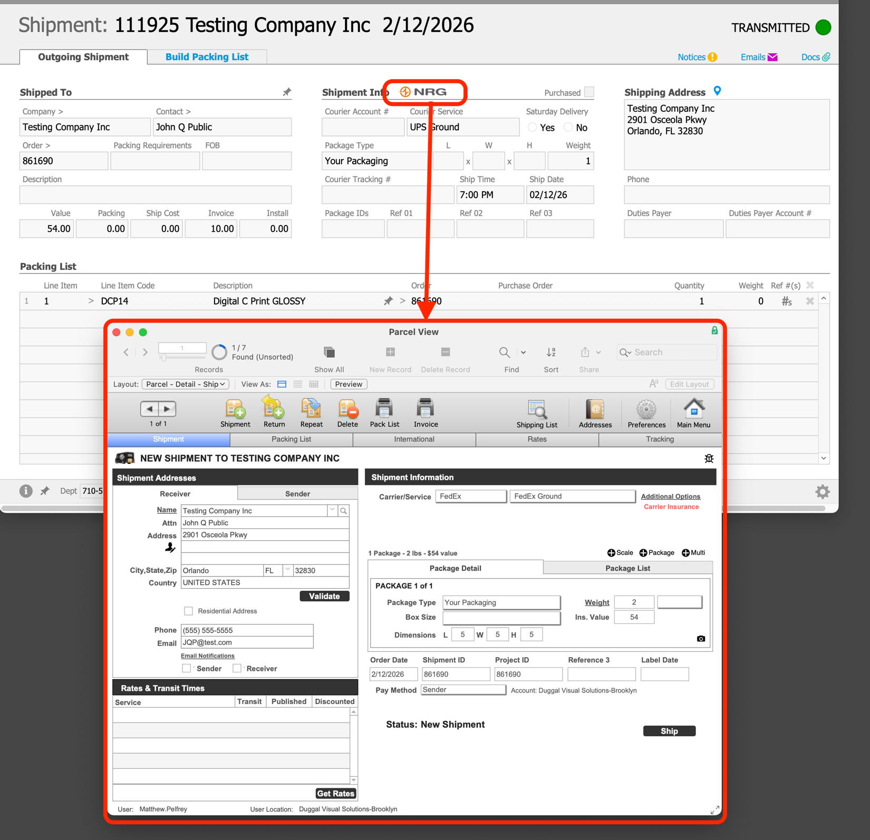Click the Packing List scroll-down arrow
This screenshot has width=870, height=840.
coord(824,458)
